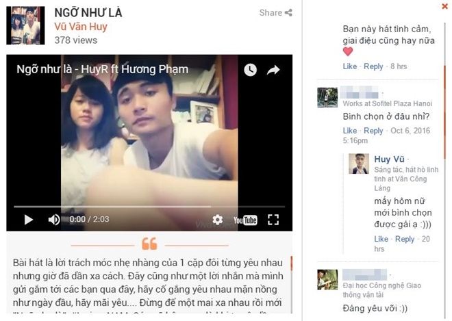
Task: Like the 'hát tình cảm' comment
Action: (x=350, y=66)
